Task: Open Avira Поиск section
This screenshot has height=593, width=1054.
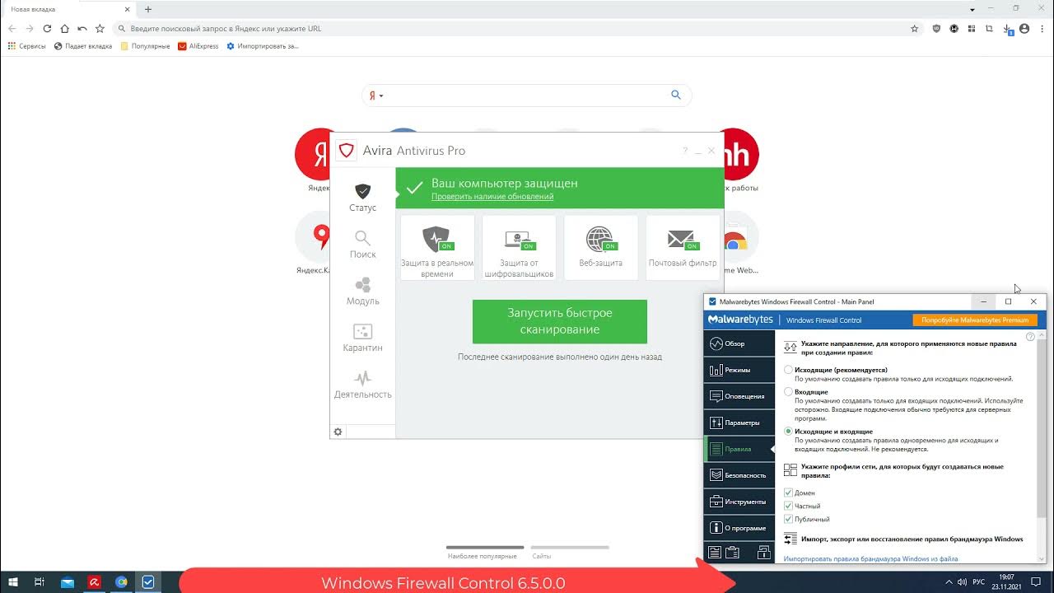Action: pyautogui.click(x=362, y=245)
